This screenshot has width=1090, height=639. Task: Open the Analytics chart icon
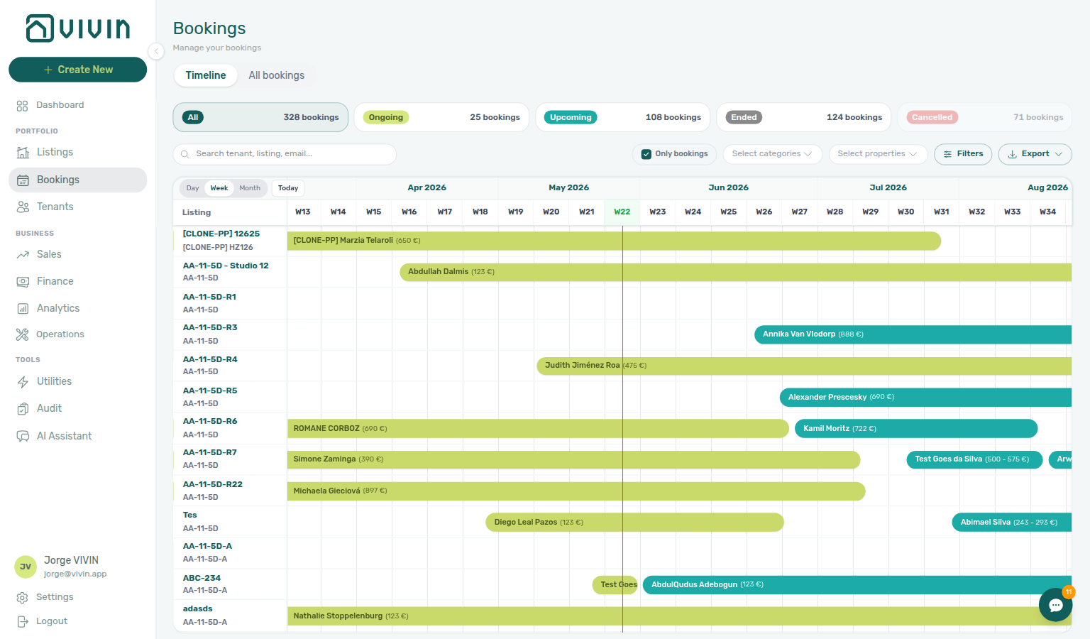(x=23, y=308)
